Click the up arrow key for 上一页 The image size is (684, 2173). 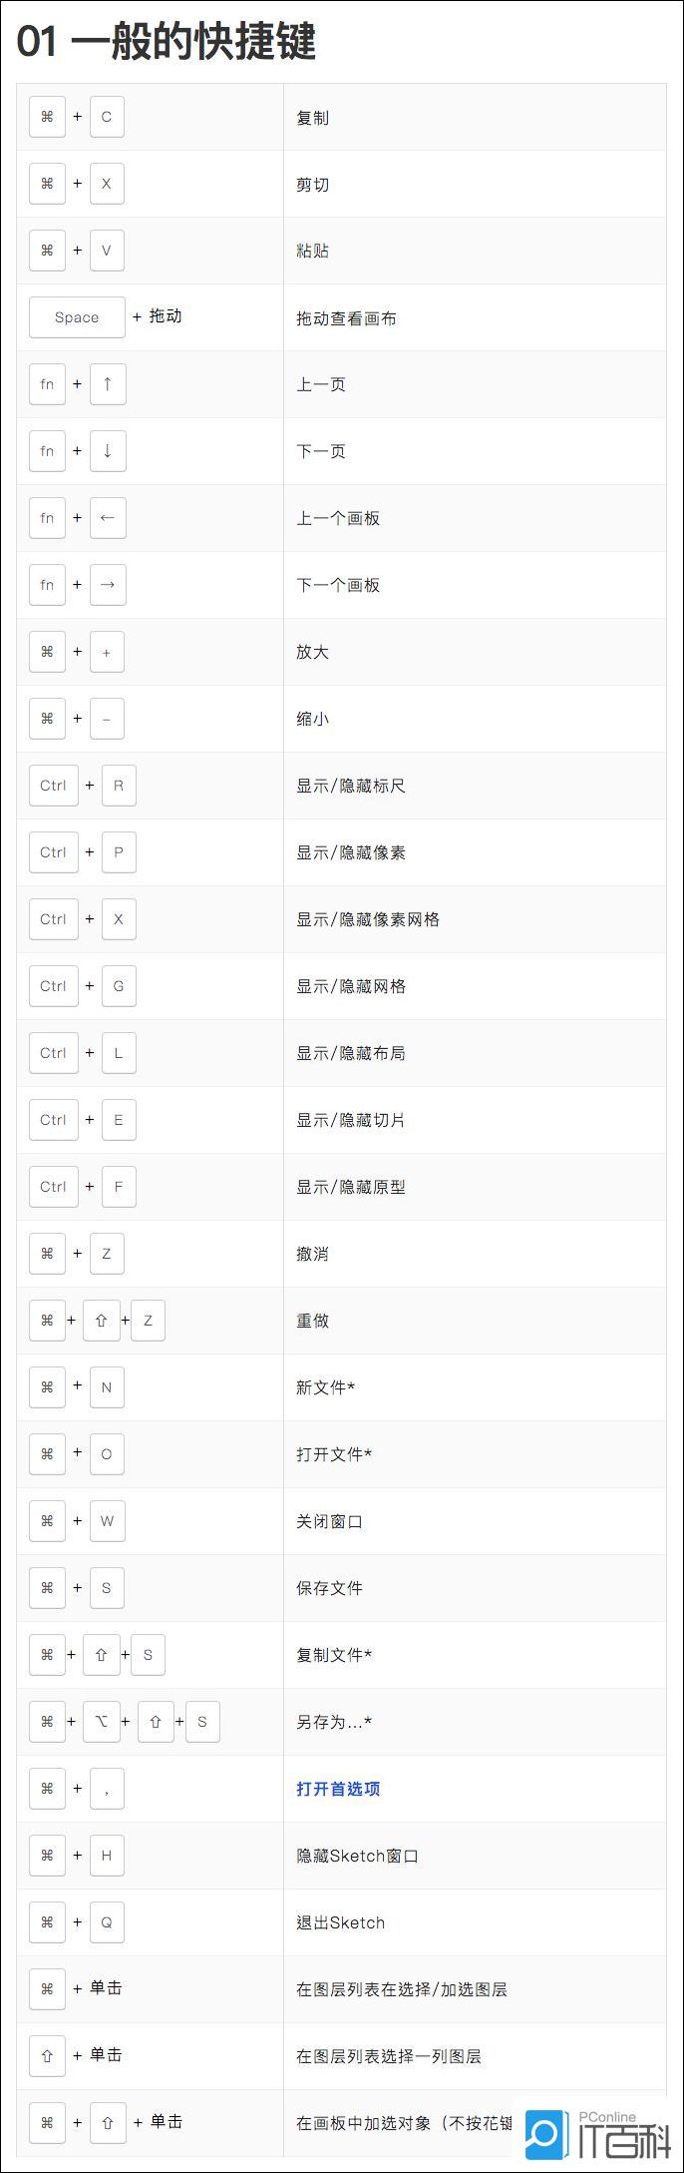pyautogui.click(x=108, y=384)
